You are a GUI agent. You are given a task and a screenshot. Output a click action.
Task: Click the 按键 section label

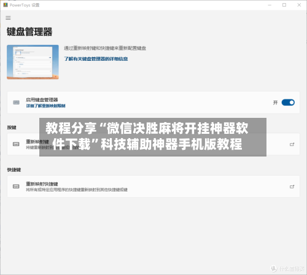point(12,128)
